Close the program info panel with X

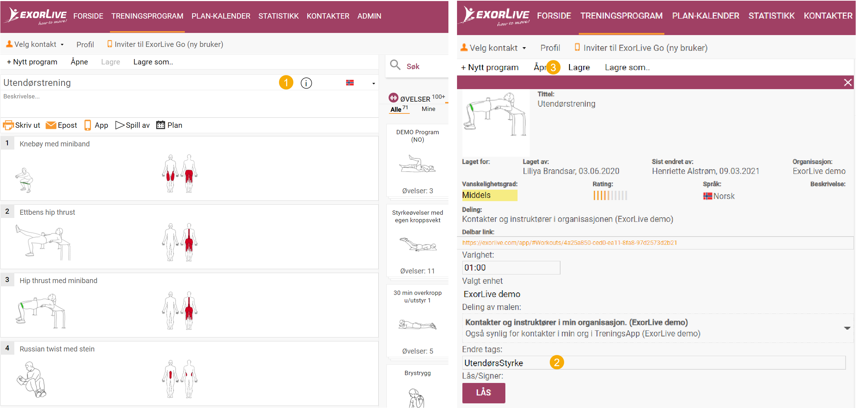tap(848, 83)
